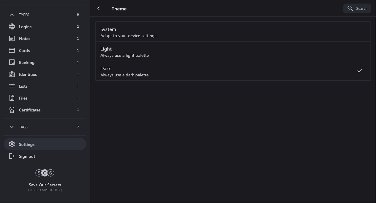Image resolution: width=376 pixels, height=203 pixels.
Task: Select the Certificates ribbon icon
Action: [12, 110]
